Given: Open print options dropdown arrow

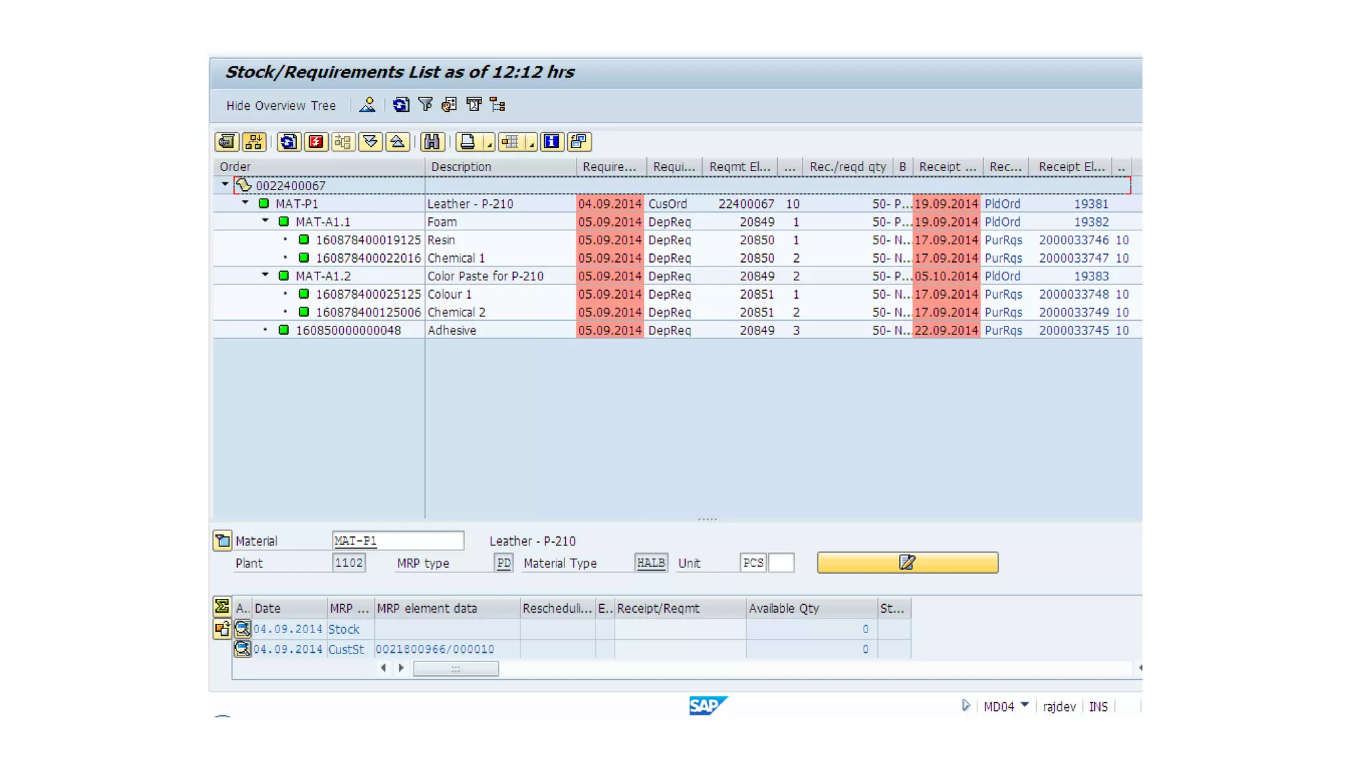Looking at the screenshot, I should click(x=488, y=141).
